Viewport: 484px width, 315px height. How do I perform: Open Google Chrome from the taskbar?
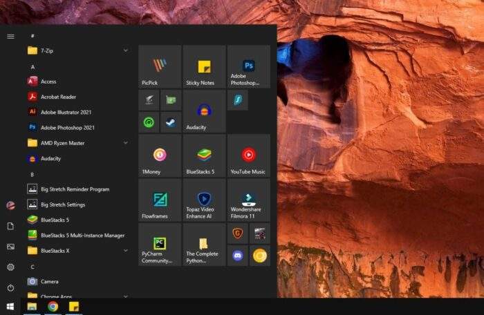[53, 306]
